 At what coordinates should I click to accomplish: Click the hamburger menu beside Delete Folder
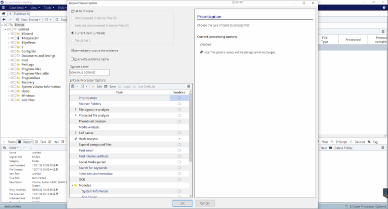tap(383, 148)
